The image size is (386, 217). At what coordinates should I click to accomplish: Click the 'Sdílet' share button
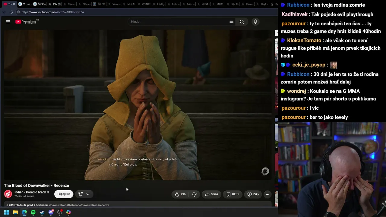click(211, 194)
